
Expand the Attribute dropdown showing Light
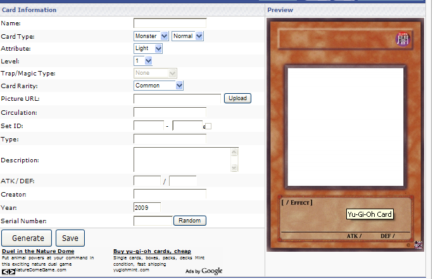pyautogui.click(x=148, y=49)
